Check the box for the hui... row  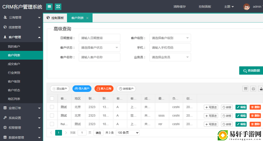tap(52, 124)
